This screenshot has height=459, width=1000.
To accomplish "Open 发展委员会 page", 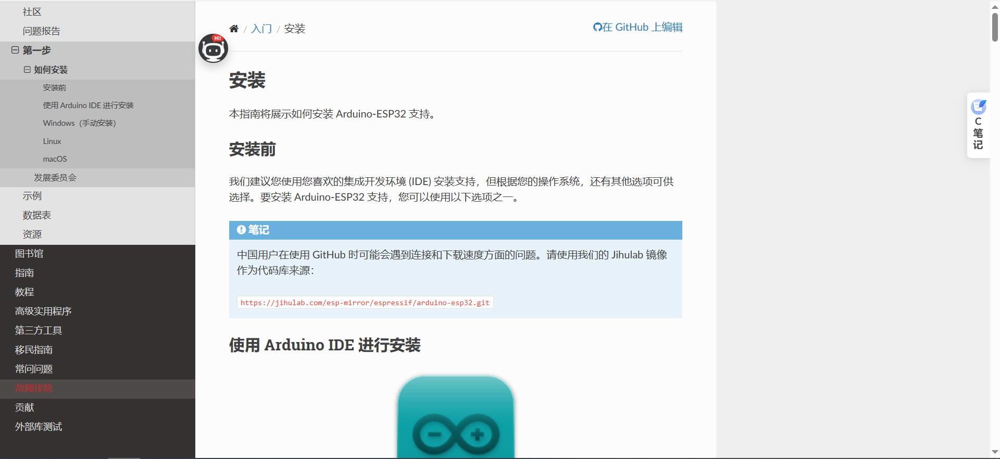I will click(55, 178).
